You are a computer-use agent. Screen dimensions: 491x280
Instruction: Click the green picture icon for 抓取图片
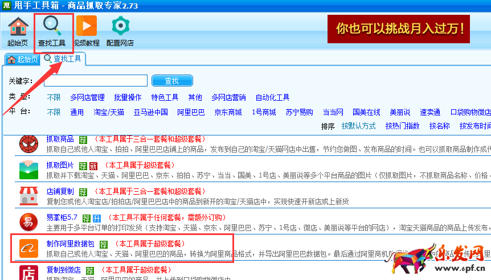click(28, 170)
